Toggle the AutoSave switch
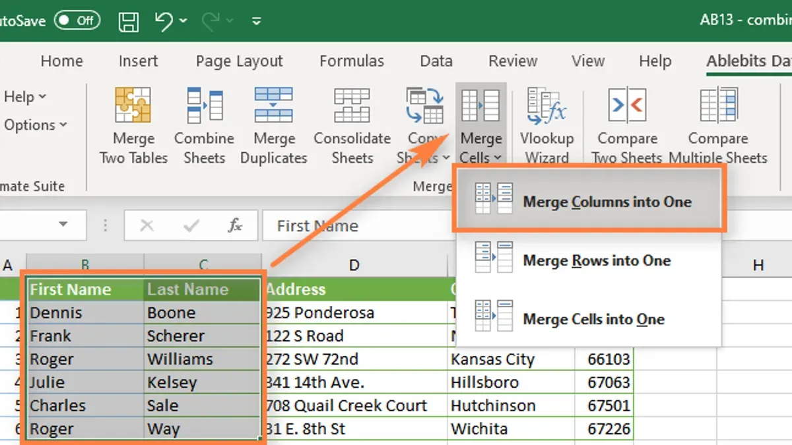 pos(77,20)
